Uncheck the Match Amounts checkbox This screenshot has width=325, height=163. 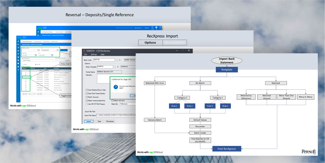pyautogui.click(x=87, y=97)
